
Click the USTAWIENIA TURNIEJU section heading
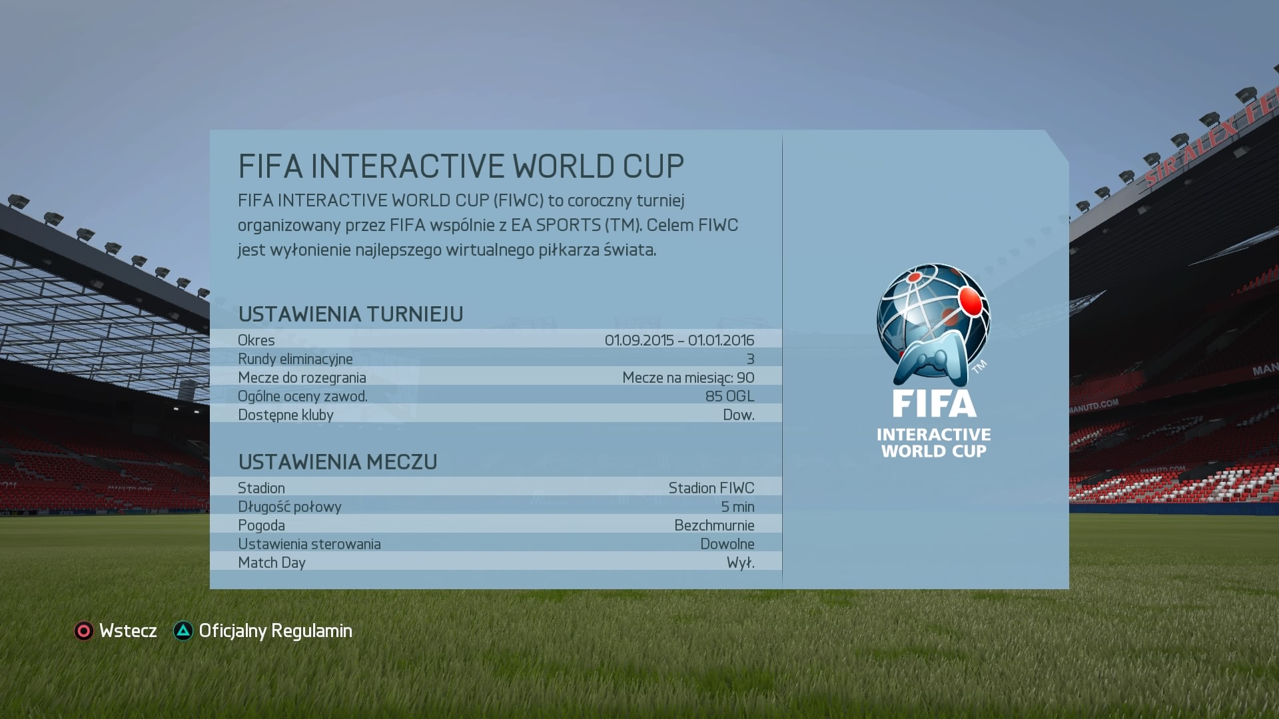tap(350, 314)
